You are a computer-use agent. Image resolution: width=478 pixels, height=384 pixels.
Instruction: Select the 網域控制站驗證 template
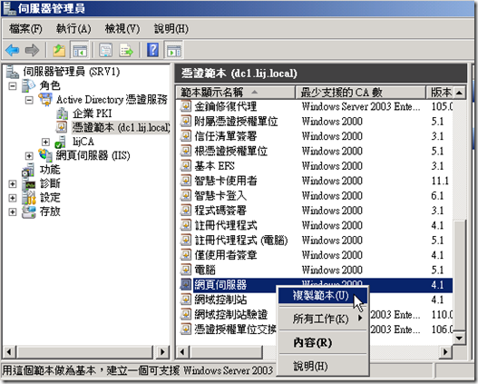coord(230,314)
